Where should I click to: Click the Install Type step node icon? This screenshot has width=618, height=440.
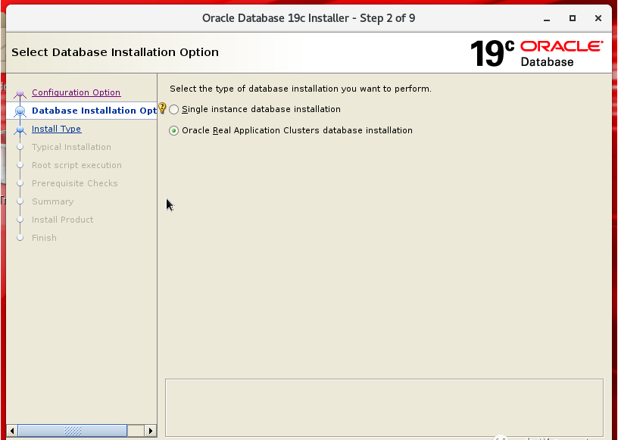click(x=20, y=130)
